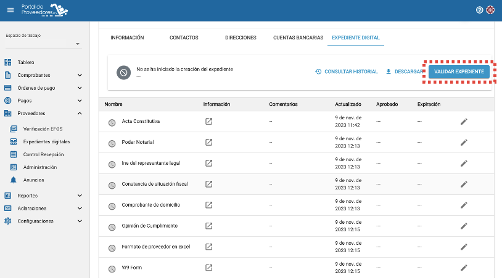The height and width of the screenshot is (278, 502).
Task: Expand the Configuraciones menu chevron
Action: pyautogui.click(x=80, y=221)
